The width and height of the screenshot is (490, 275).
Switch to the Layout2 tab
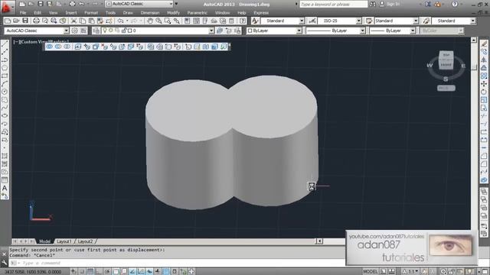click(x=85, y=241)
